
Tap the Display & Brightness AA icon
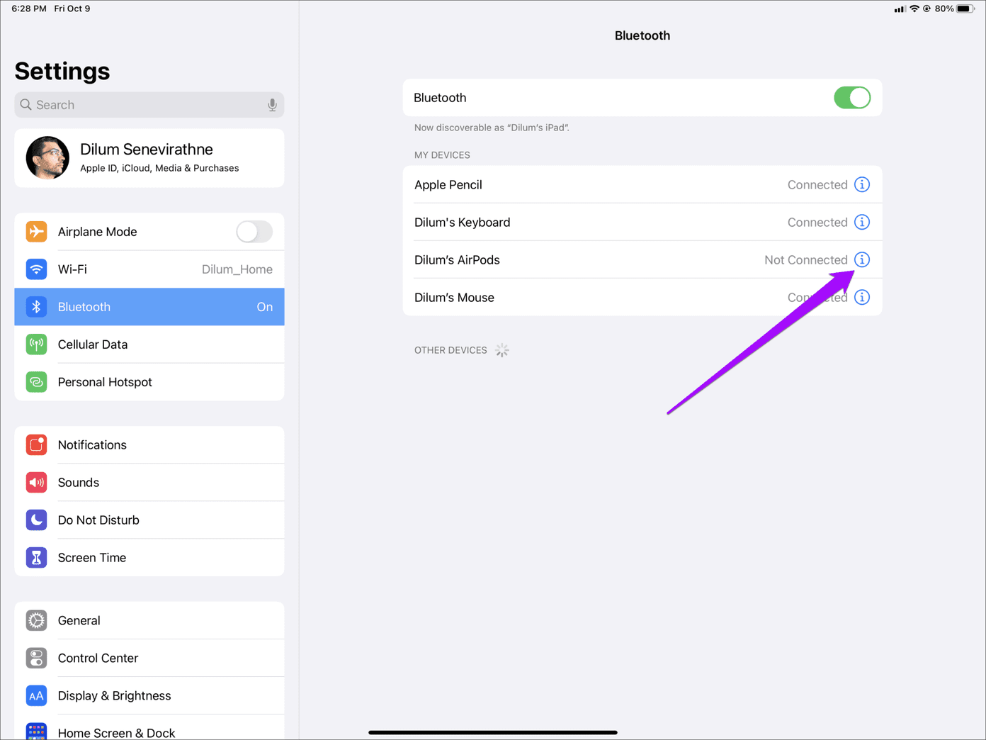36,695
